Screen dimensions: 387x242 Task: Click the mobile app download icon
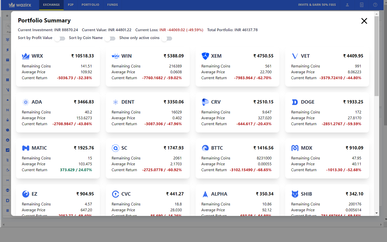(x=362, y=5)
